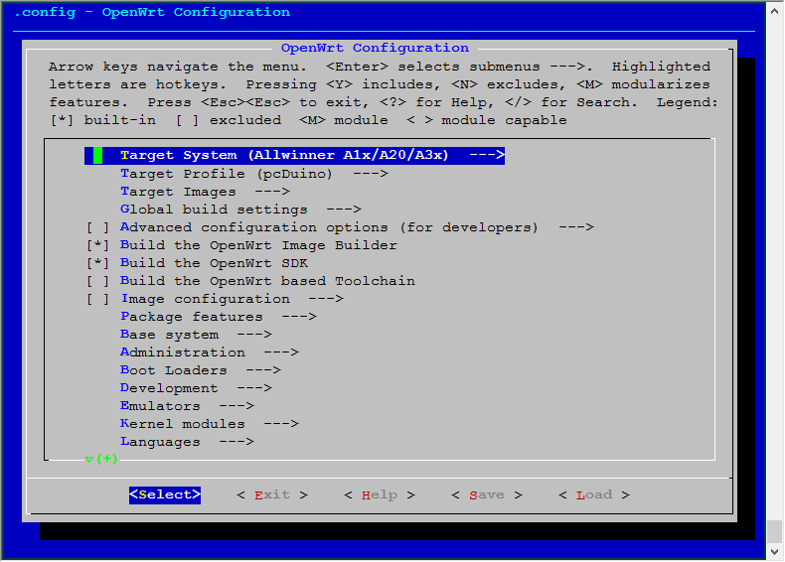
Task: Click the Exit button
Action: [x=272, y=494]
